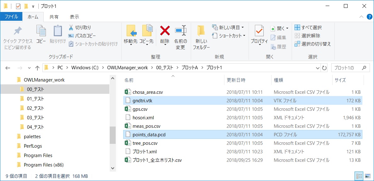The width and height of the screenshot is (374, 181).
Task: Click Windows (C:) in address path
Action: pos(85,68)
